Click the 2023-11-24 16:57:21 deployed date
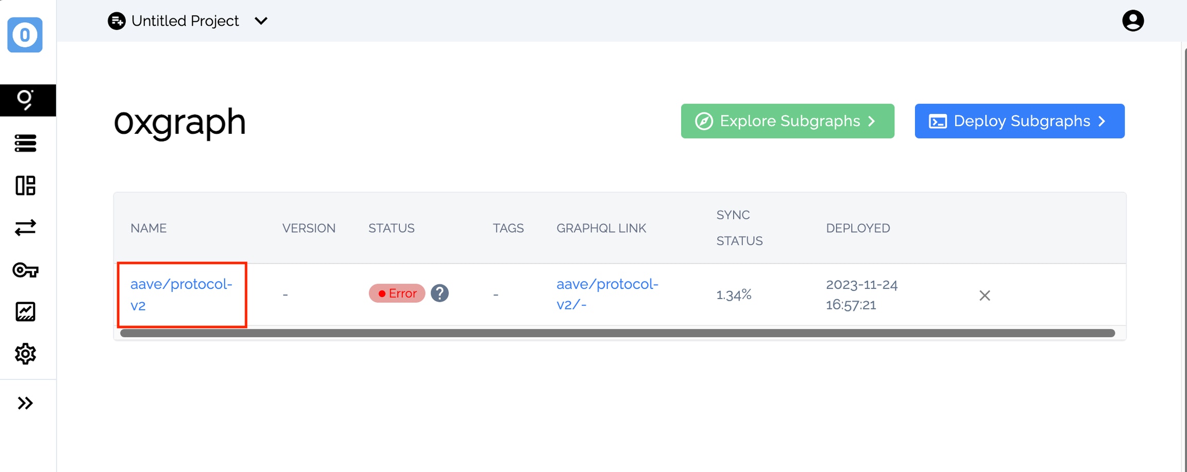Viewport: 1187px width, 472px height. coord(862,294)
